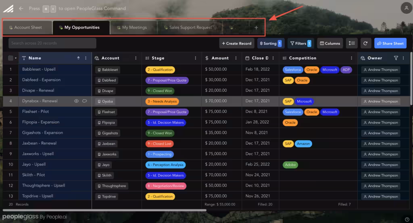Click the Name column text-type icon
Image resolution: width=413 pixels, height=223 pixels.
pyautogui.click(x=24, y=58)
